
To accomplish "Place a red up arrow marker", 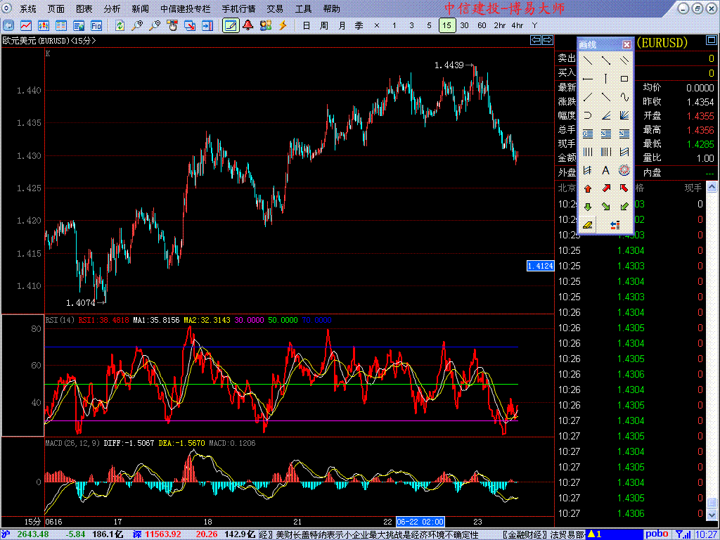I will (x=588, y=188).
